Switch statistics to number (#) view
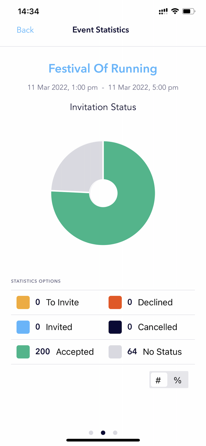 (x=158, y=380)
